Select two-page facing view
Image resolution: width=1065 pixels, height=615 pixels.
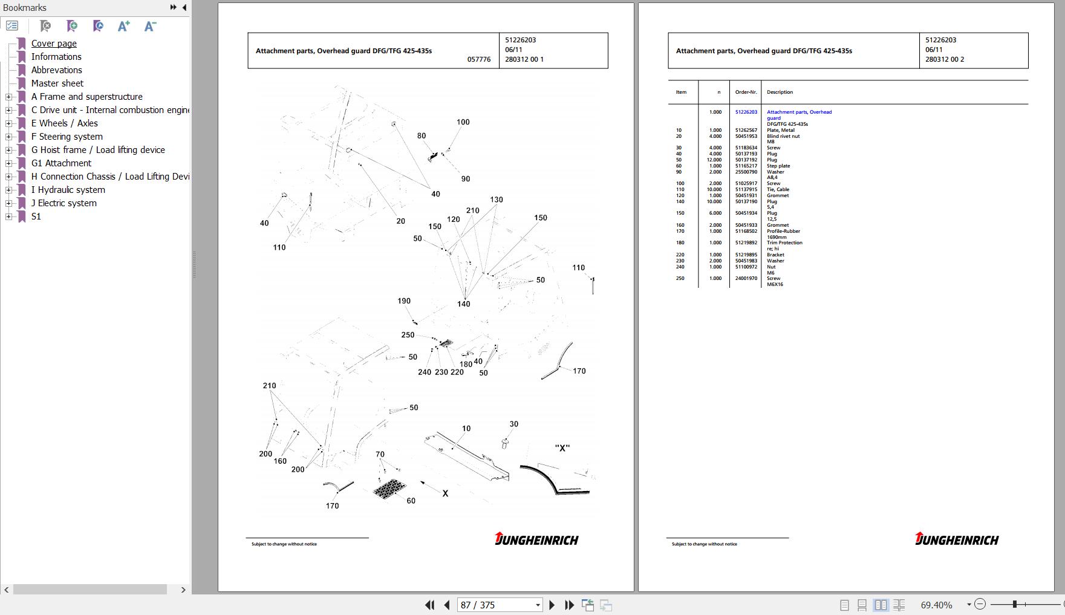[x=881, y=605]
